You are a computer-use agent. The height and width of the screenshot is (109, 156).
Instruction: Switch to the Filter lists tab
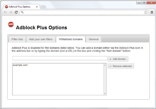coord(17,39)
